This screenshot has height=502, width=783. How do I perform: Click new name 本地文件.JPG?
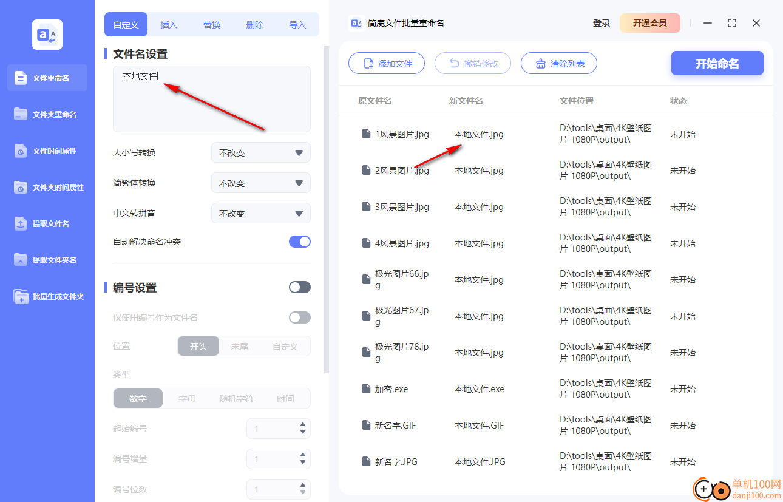[480, 461]
